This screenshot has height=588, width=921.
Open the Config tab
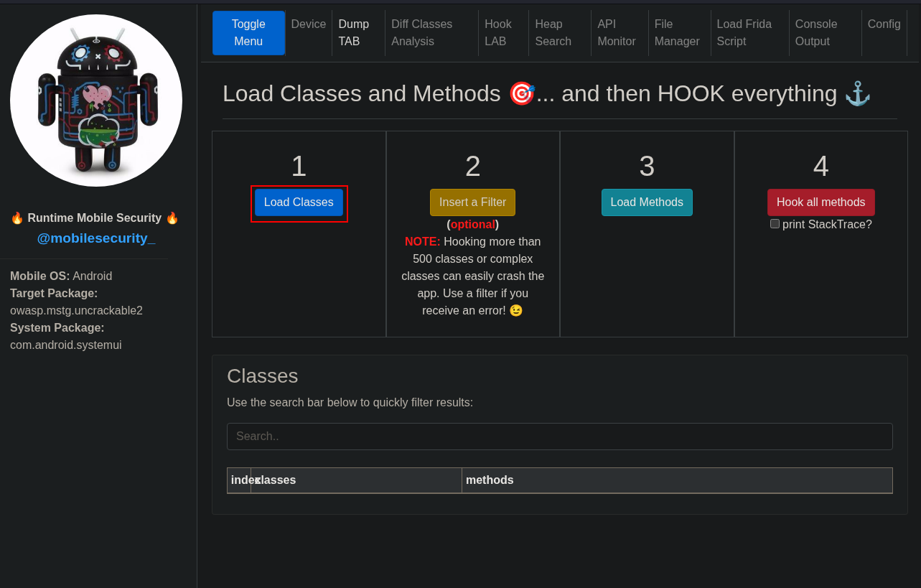pos(884,24)
